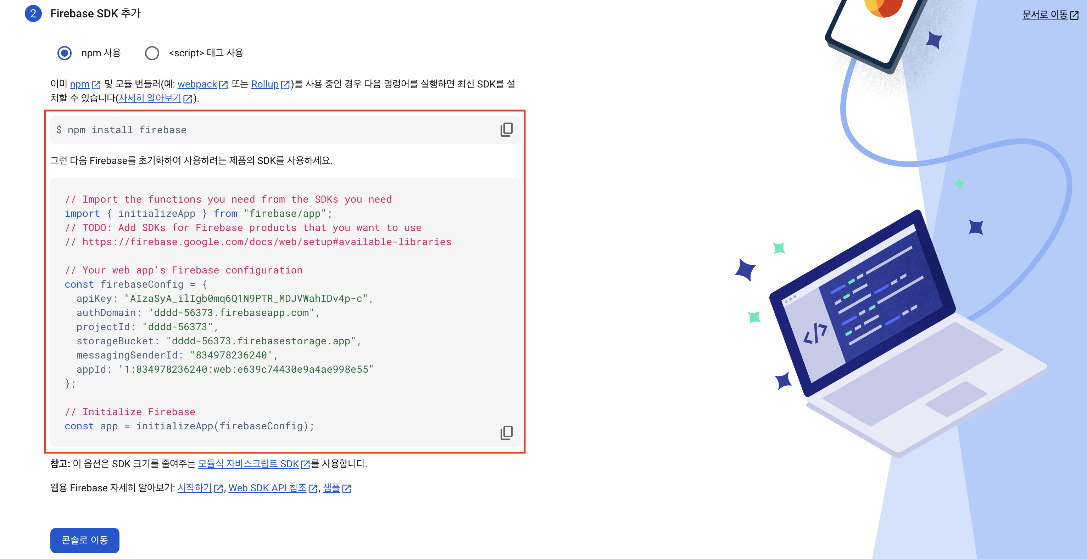Click the external-link icon after 자세히 알아보기
The height and width of the screenshot is (559, 1087).
point(188,98)
